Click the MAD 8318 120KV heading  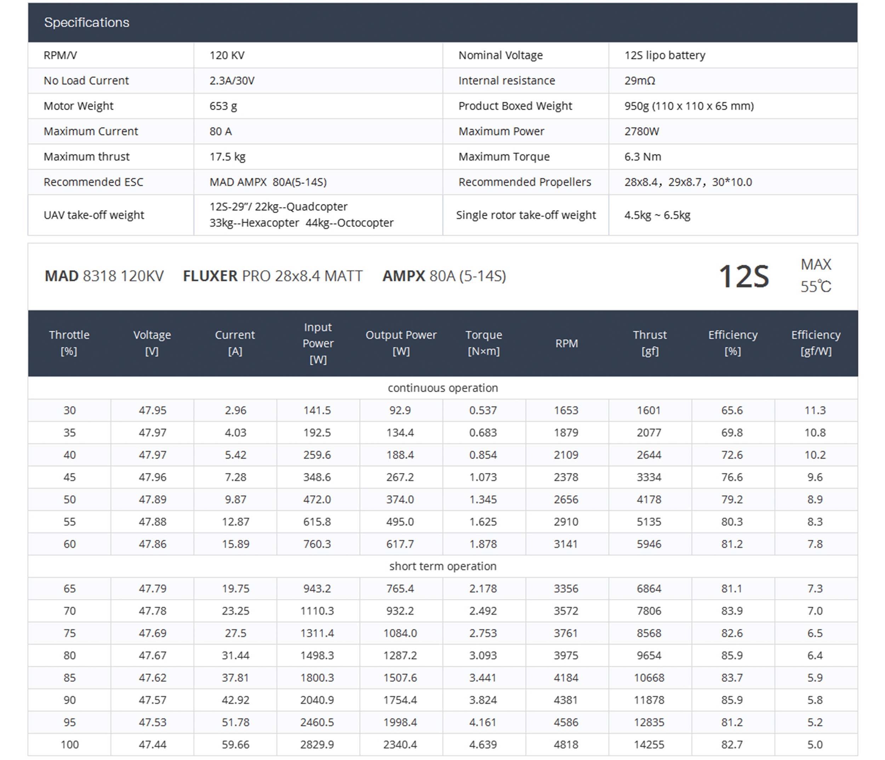coord(104,276)
